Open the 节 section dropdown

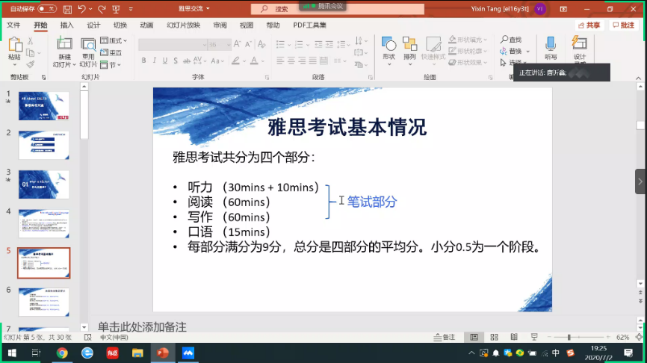110,65
